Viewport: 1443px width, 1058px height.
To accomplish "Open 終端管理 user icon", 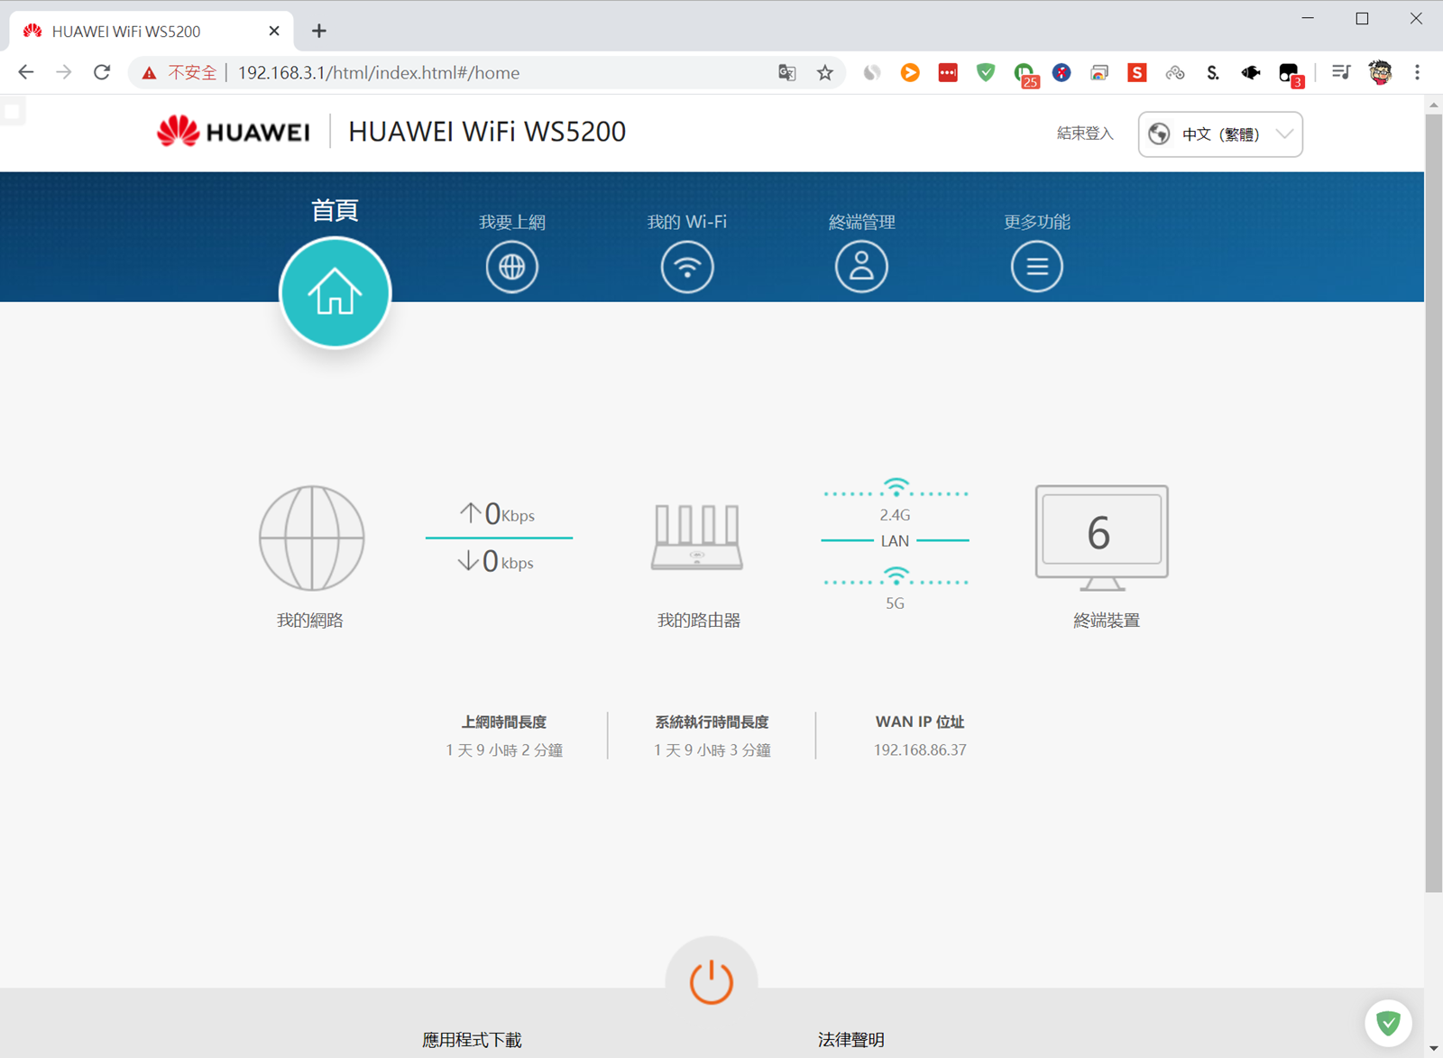I will 861,267.
